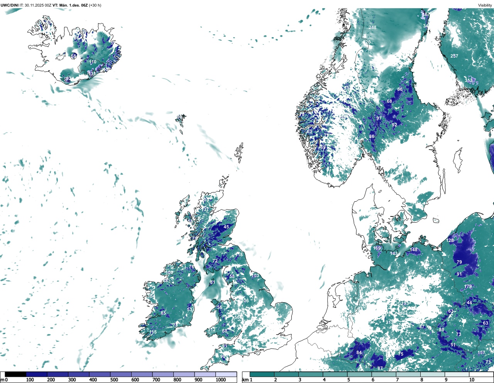Select the 300–400 m legend color segment
This screenshot has height=383, width=494.
click(x=79, y=374)
